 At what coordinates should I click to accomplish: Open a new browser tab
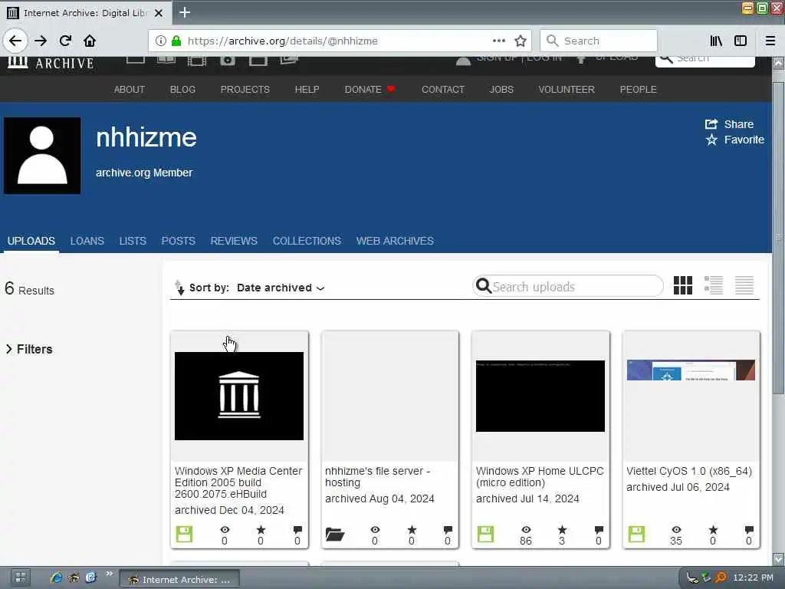(185, 12)
